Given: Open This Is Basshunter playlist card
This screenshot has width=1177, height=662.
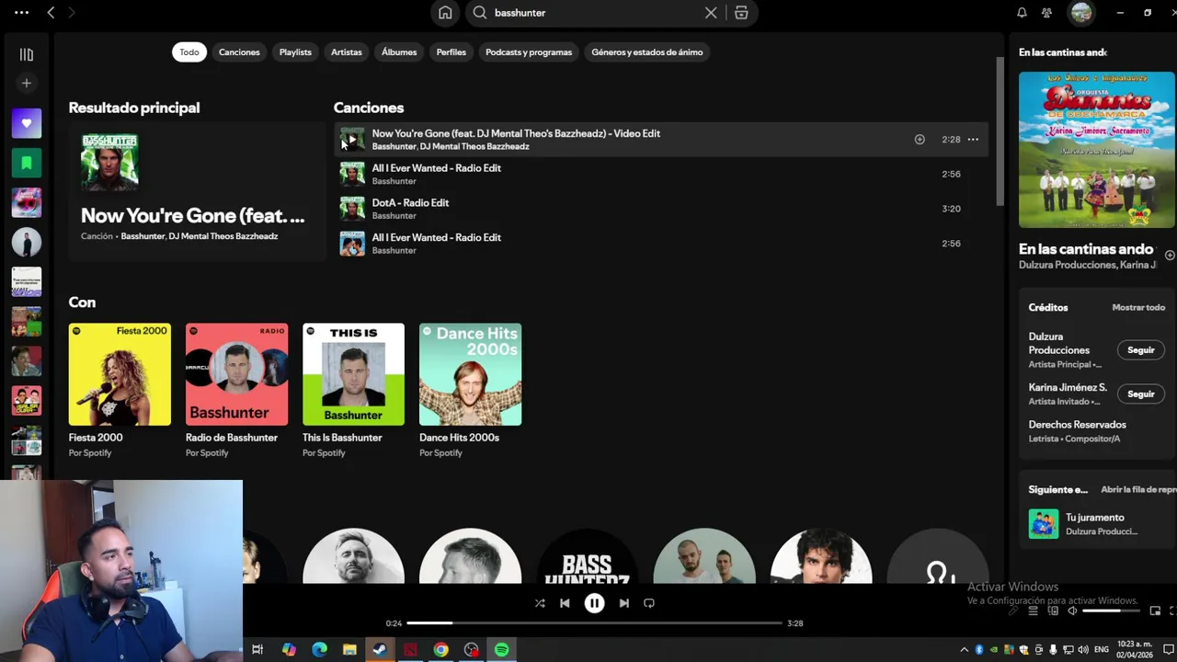Looking at the screenshot, I should click(x=353, y=390).
